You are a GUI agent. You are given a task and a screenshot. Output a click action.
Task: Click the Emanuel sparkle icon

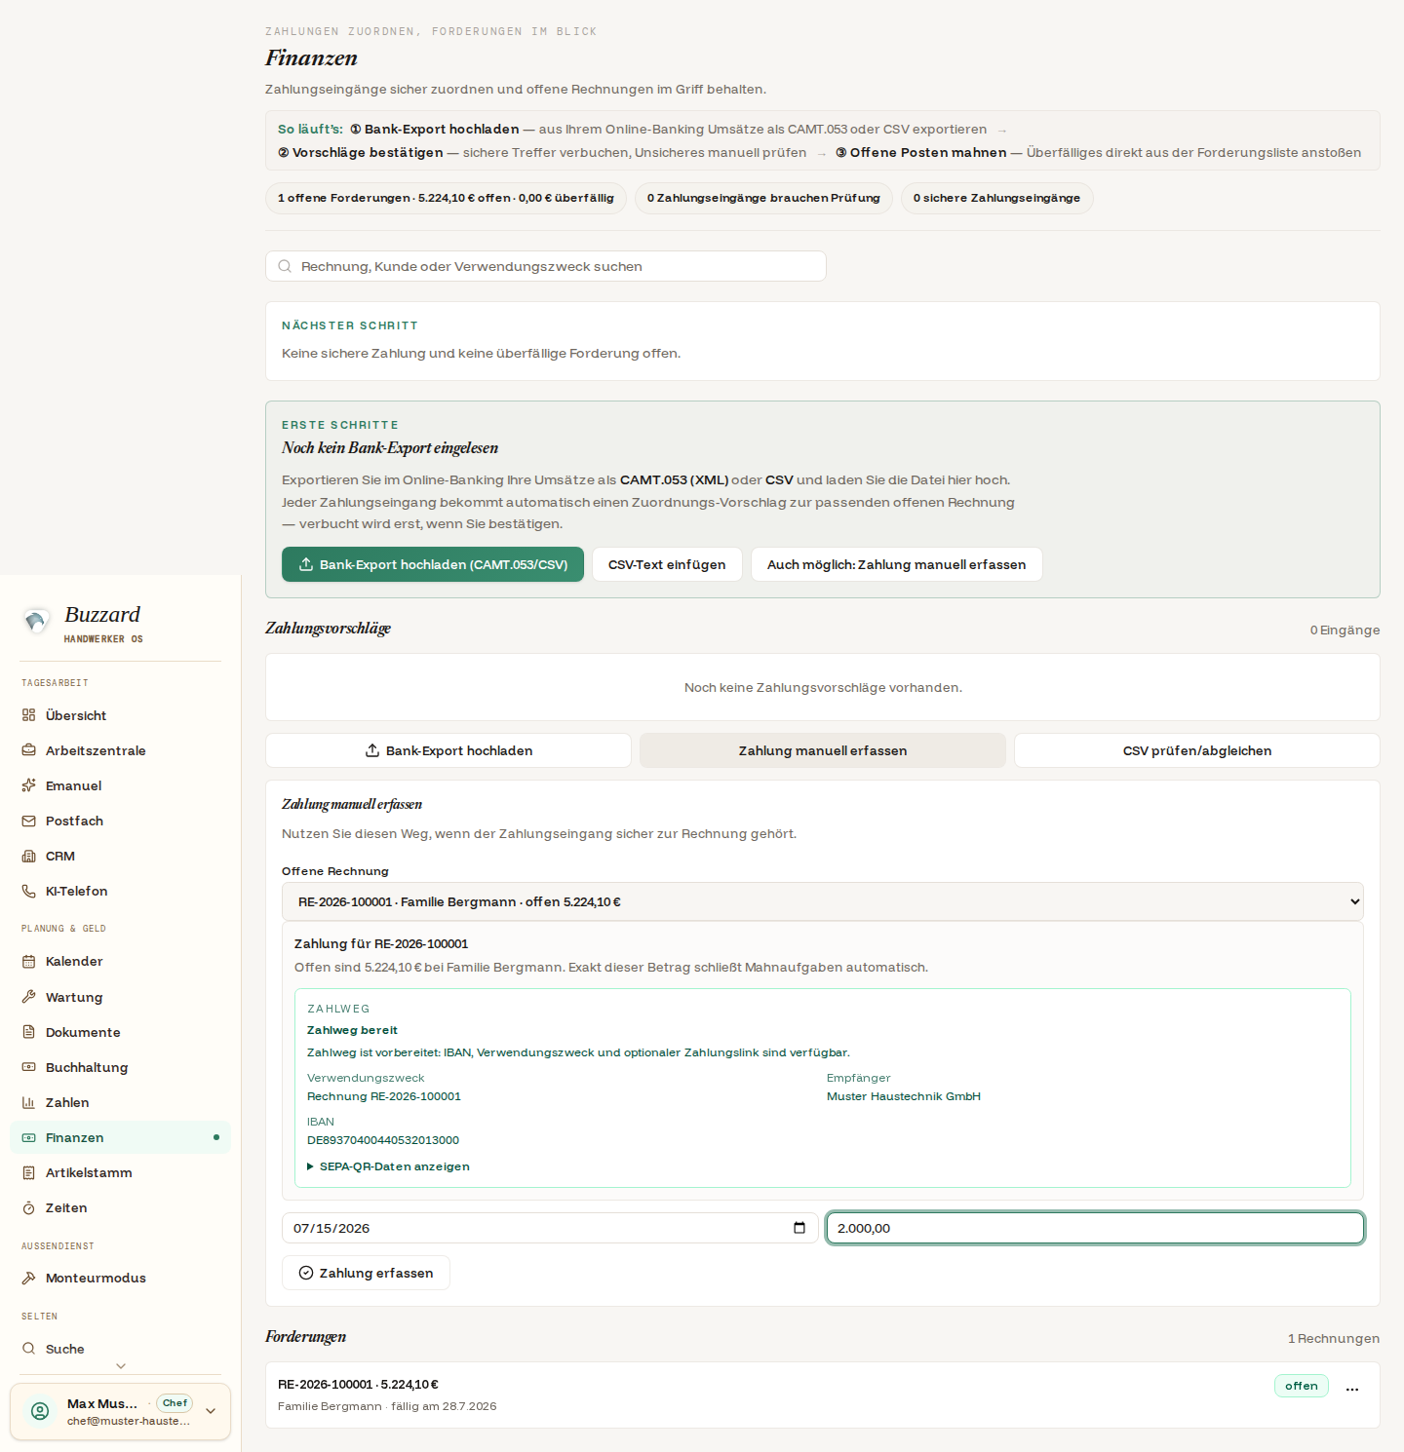[28, 785]
